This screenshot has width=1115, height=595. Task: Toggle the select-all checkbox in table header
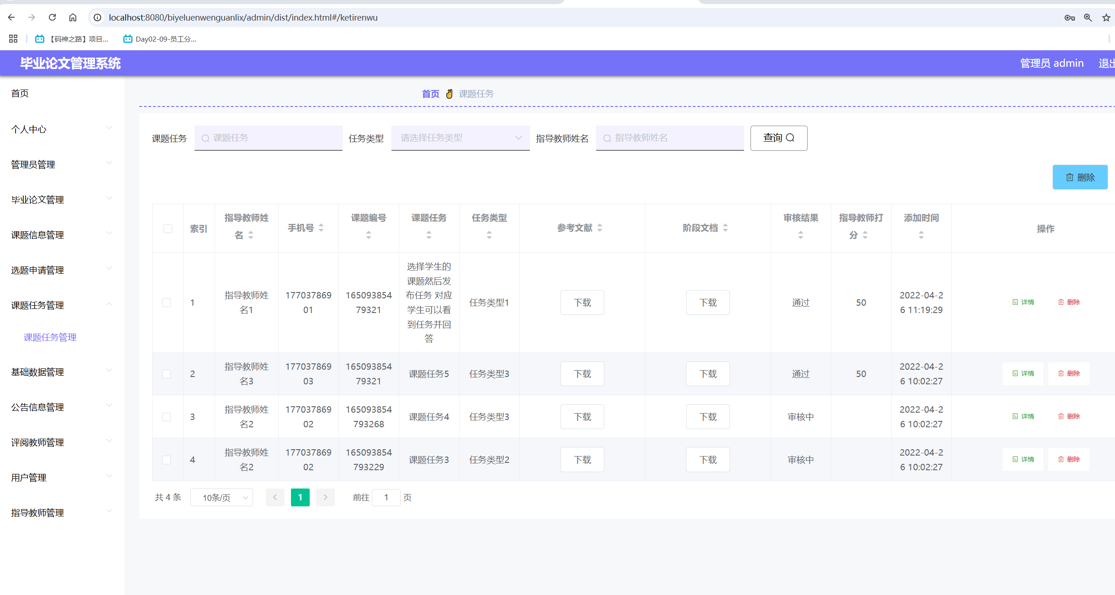(168, 228)
